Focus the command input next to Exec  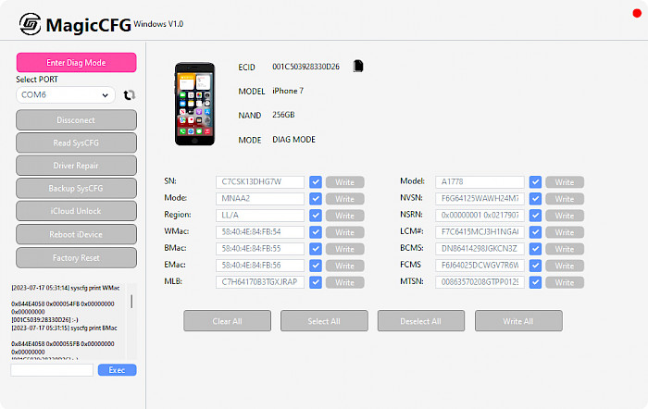point(52,370)
